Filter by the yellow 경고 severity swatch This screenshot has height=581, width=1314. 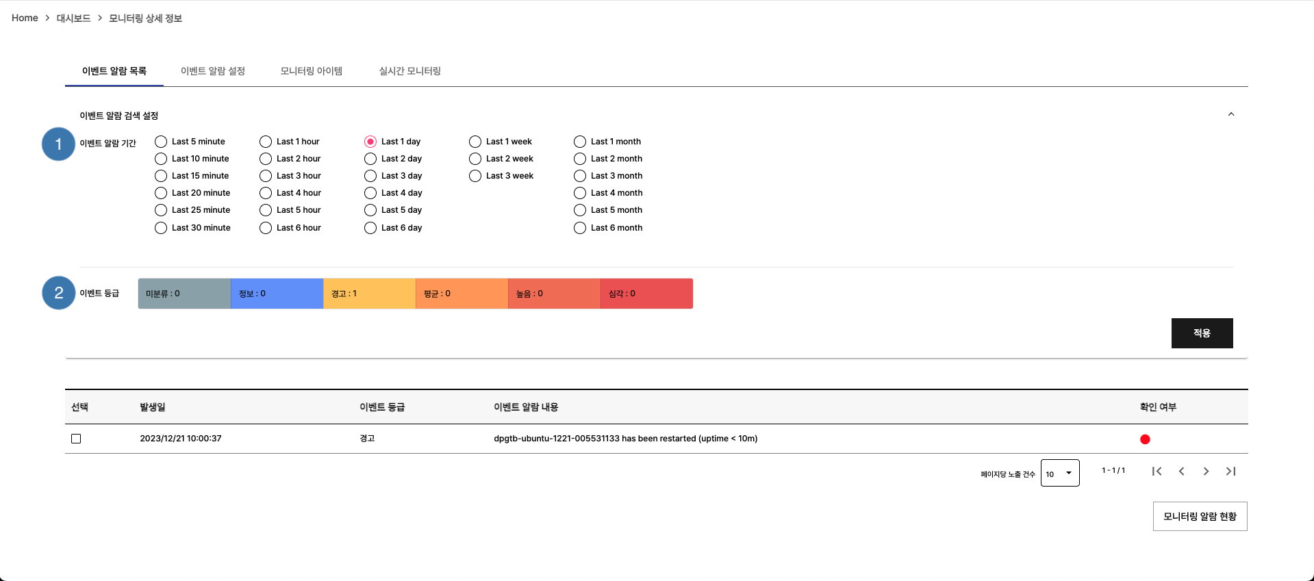coord(369,294)
